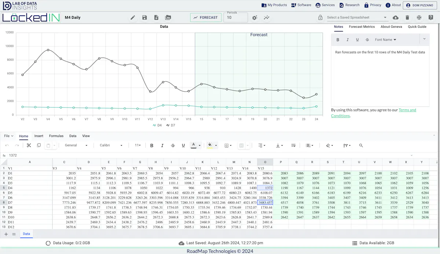Open the My Products link
440x254 pixels.
[x=274, y=5]
